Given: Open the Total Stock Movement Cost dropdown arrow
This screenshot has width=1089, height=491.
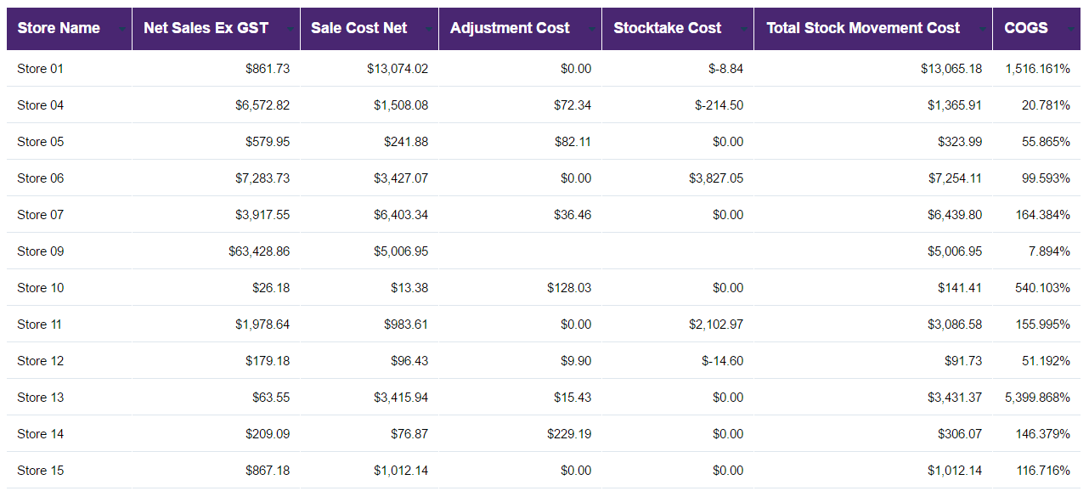Looking at the screenshot, I should pos(983,29).
